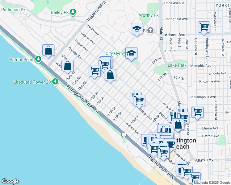The width and height of the screenshot is (231, 185).
Task: Click the 18th St label
Action: 82,86
